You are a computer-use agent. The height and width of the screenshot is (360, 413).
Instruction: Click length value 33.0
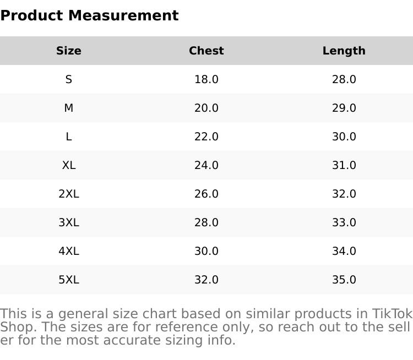[344, 222]
